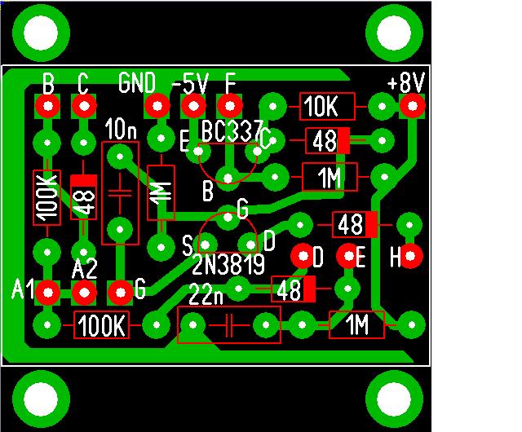Select the red +8V terminal pad
The height and width of the screenshot is (432, 522).
point(413,106)
